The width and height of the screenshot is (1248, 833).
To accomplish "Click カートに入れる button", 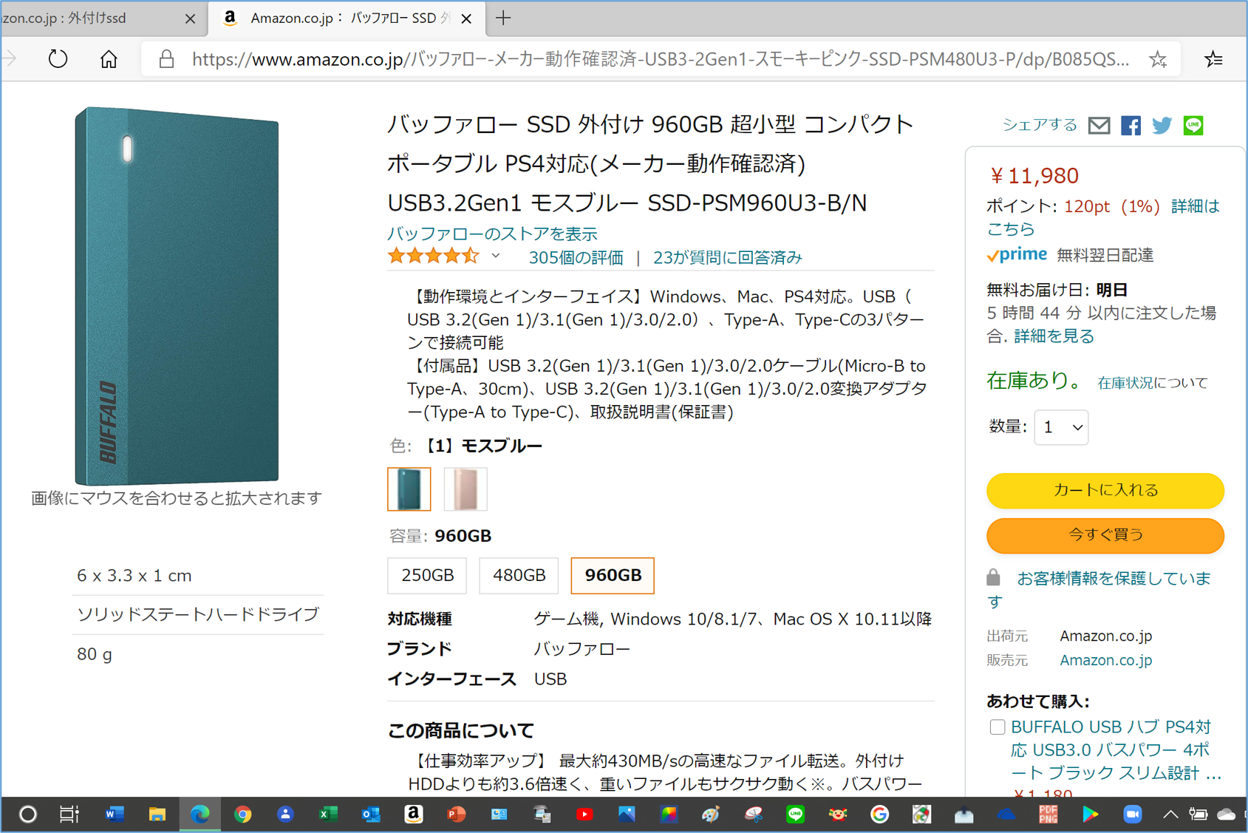I will [x=1105, y=490].
